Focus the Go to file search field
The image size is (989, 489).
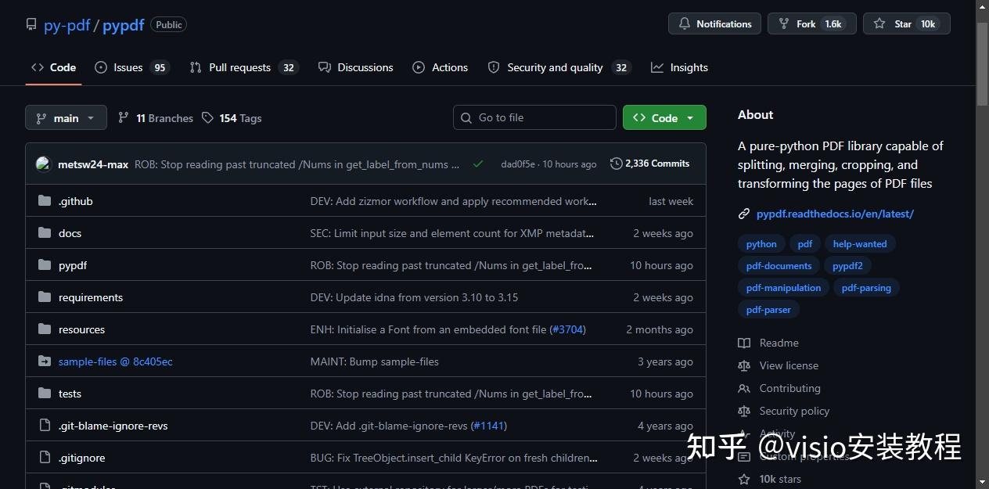pyautogui.click(x=534, y=117)
